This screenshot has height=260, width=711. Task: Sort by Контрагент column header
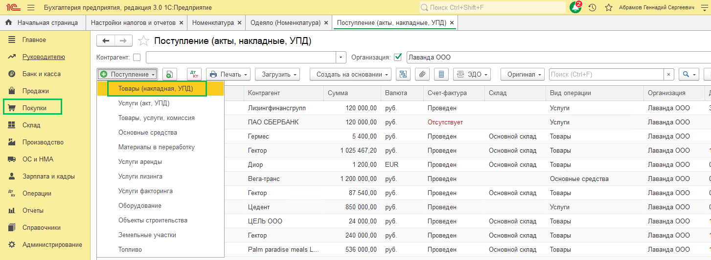point(284,93)
